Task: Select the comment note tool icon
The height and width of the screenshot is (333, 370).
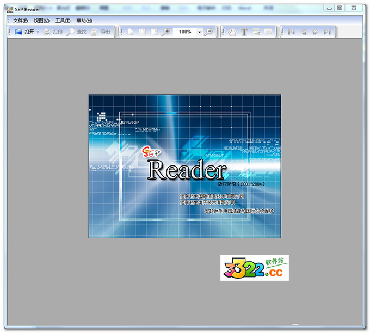Action: click(x=268, y=32)
